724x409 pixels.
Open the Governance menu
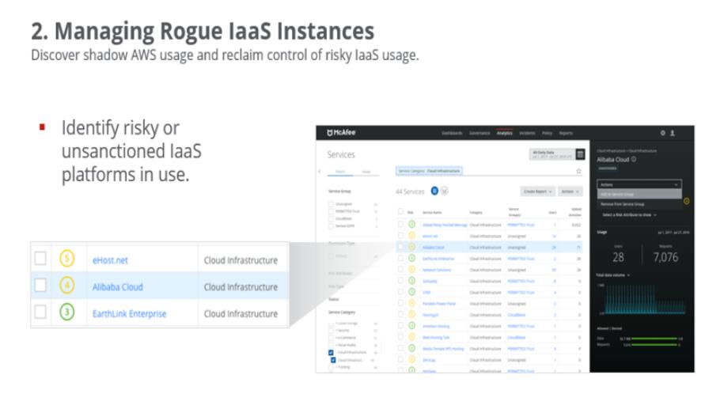tap(480, 133)
